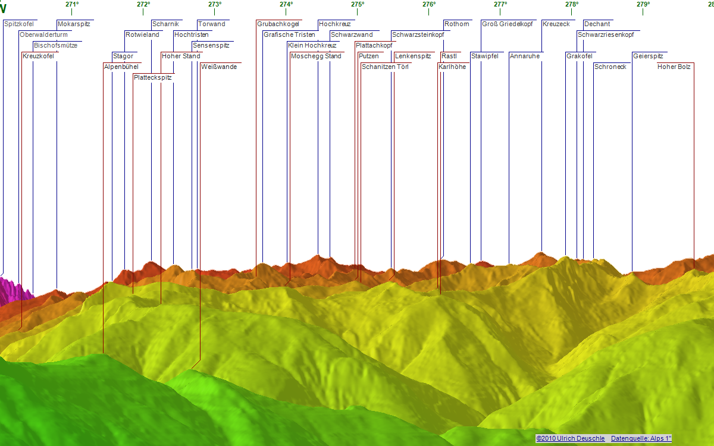Select the 277° azimuth marker
Screen dimensions: 714x446
(500, 4)
